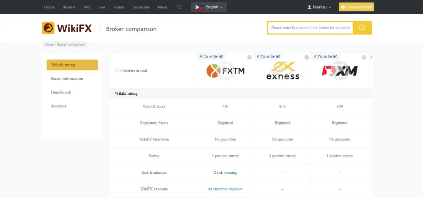Open Exposures in the top navigation

141,7
